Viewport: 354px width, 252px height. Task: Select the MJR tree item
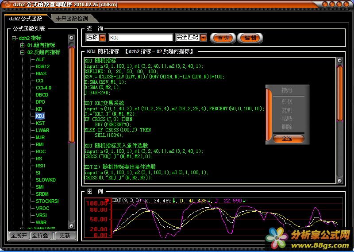[x=40, y=137]
